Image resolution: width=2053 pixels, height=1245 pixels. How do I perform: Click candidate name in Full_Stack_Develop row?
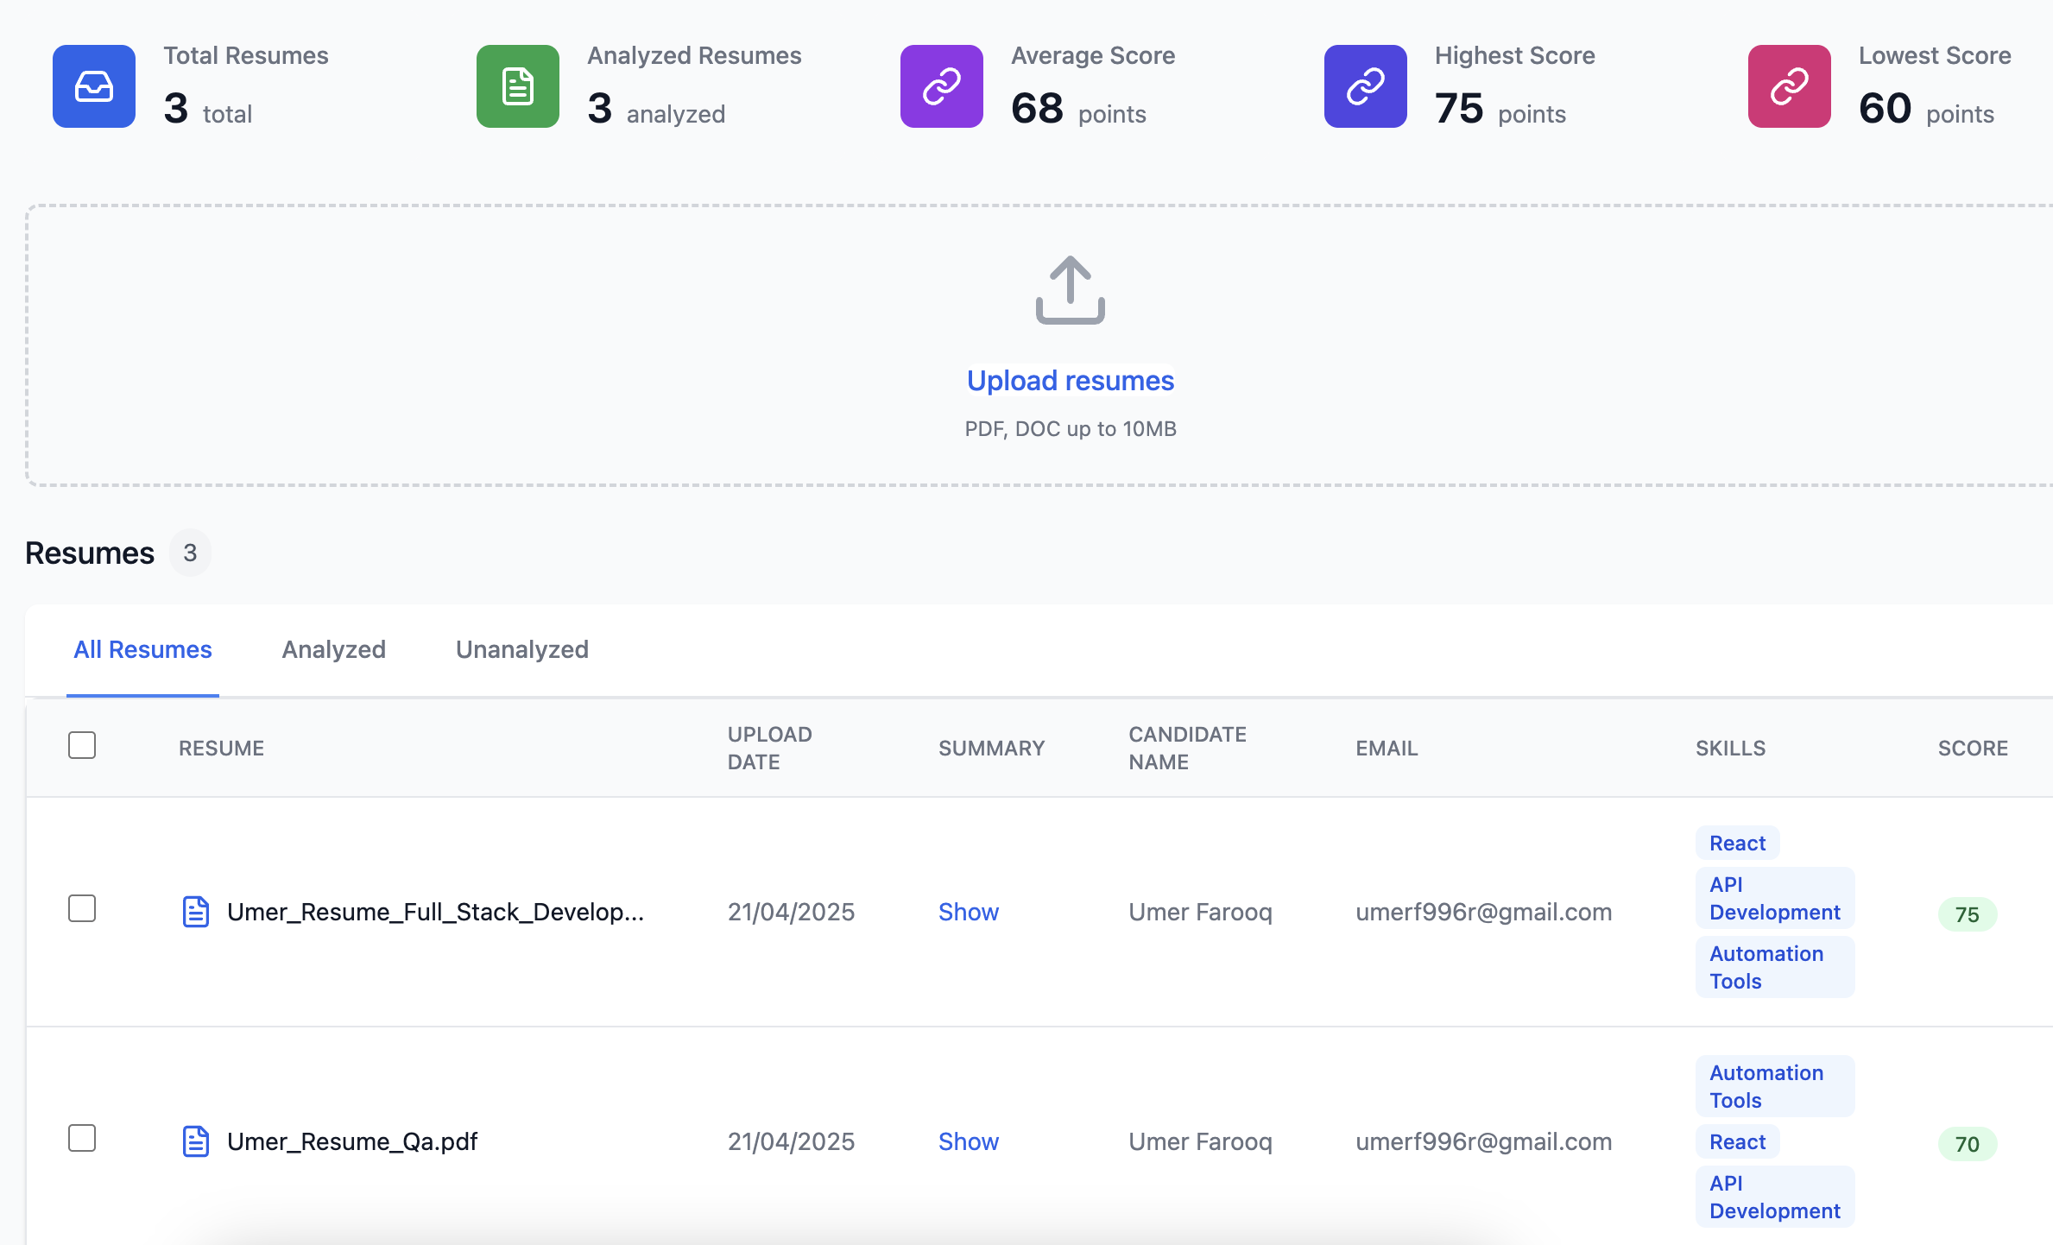[1200, 912]
